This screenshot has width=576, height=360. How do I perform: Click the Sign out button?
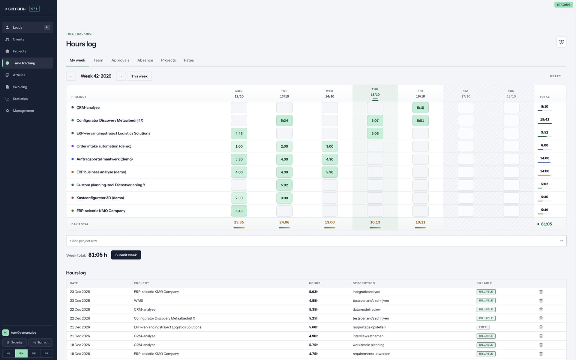pos(40,342)
